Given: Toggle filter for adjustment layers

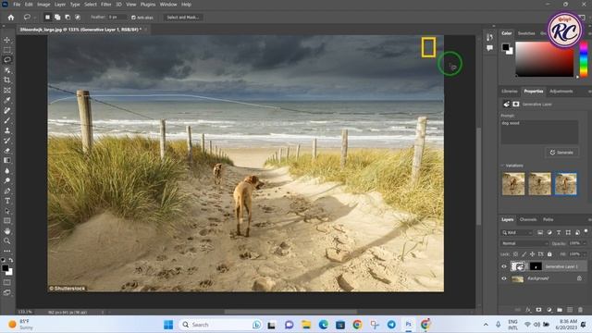Looking at the screenshot, I should click(549, 232).
